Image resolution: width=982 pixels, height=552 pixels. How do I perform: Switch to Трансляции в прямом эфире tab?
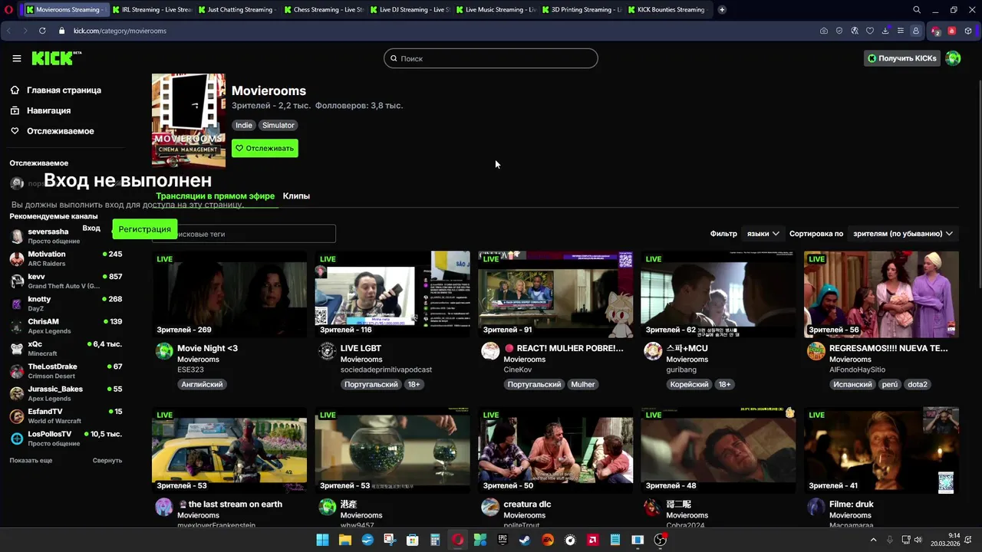(x=215, y=196)
